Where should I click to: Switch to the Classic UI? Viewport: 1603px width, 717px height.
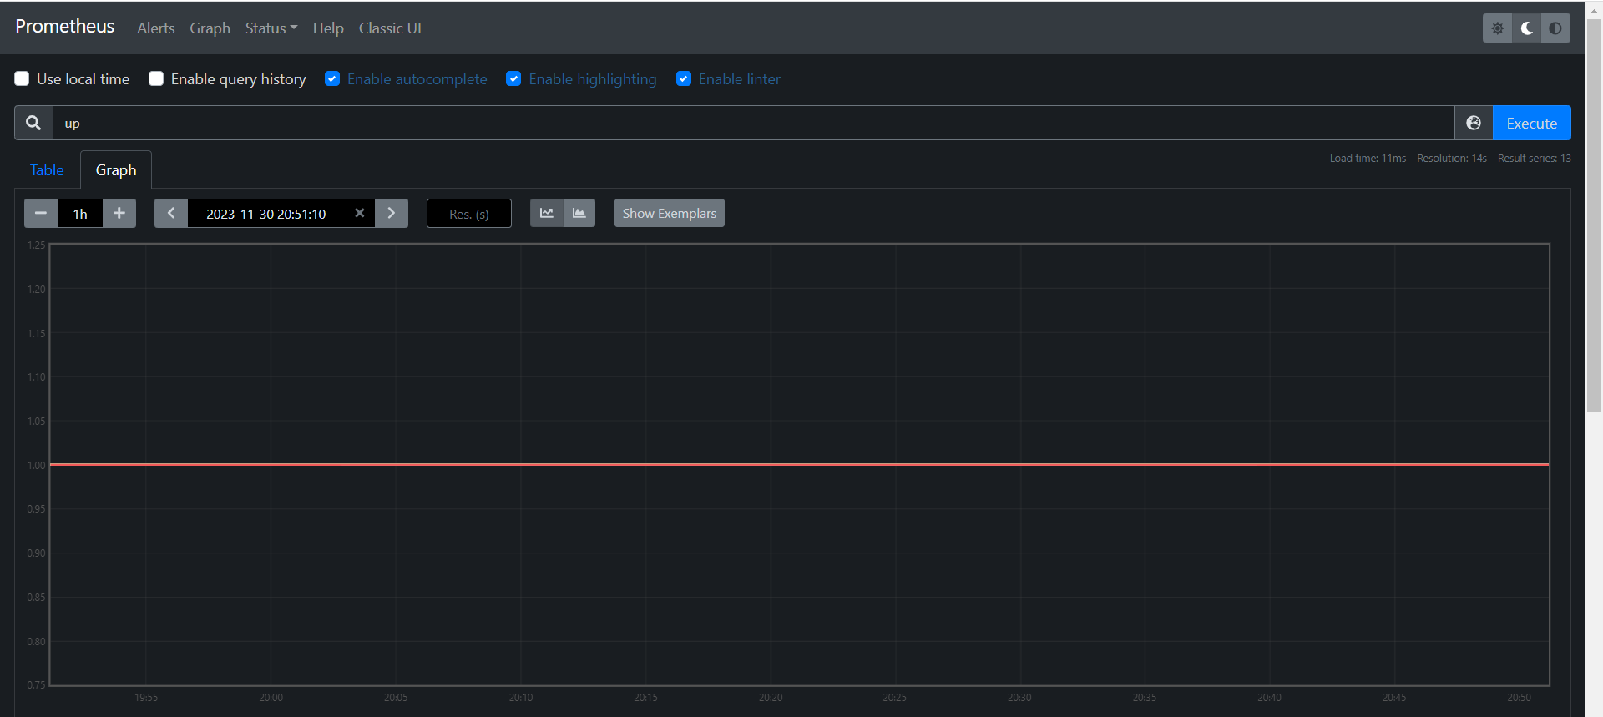390,28
